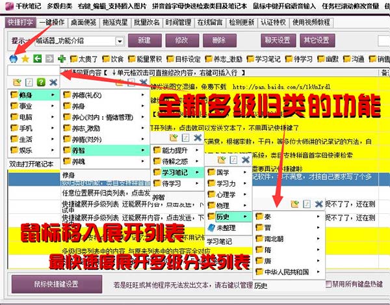This screenshot has width=390, height=305.
Task: Switch to the 时间管理 tab
Action: click(178, 22)
